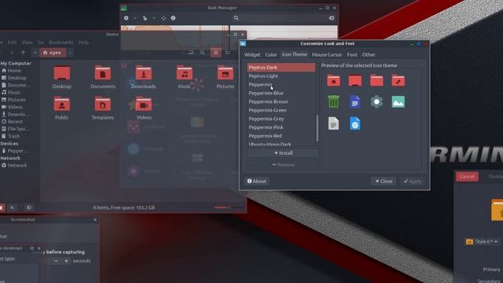Click the home path button in file manager
Image resolution: width=503 pixels, height=283 pixels.
53,53
